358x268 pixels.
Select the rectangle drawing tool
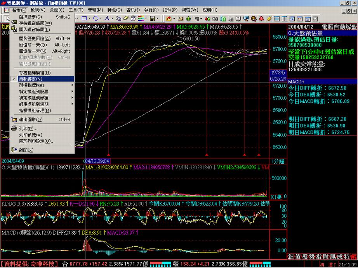coord(84,18)
